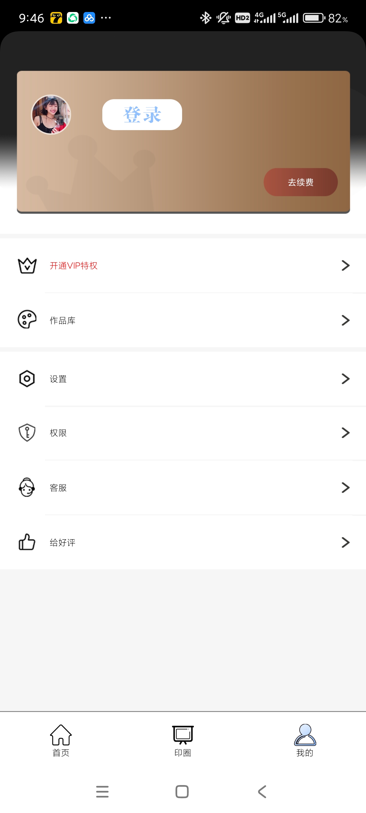Open the 客服 text entry
Viewport: 366px width, 813px height.
(x=58, y=488)
